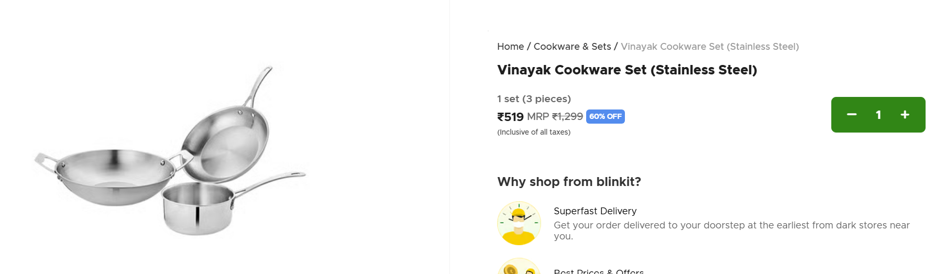Image resolution: width=935 pixels, height=274 pixels.
Task: Open Cookware & Sets breadcrumb link
Action: (x=572, y=47)
